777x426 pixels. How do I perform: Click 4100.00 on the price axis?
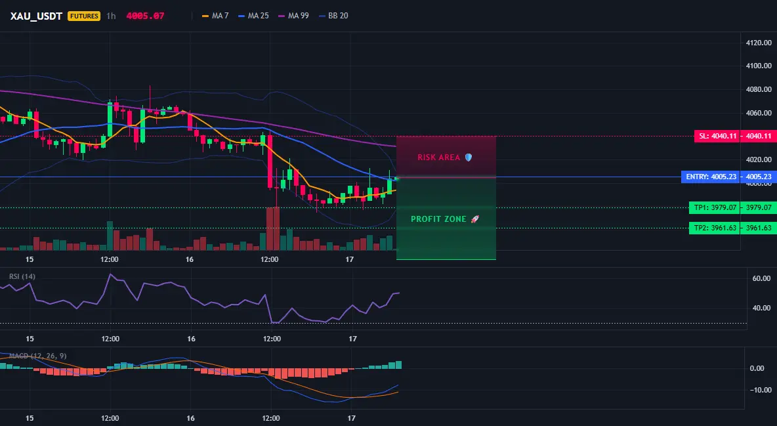(759, 66)
